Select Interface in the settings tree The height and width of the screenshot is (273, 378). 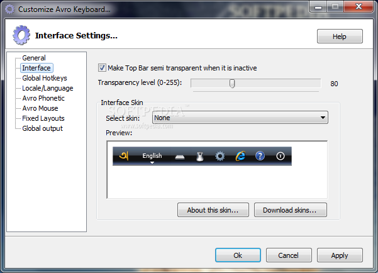point(36,68)
